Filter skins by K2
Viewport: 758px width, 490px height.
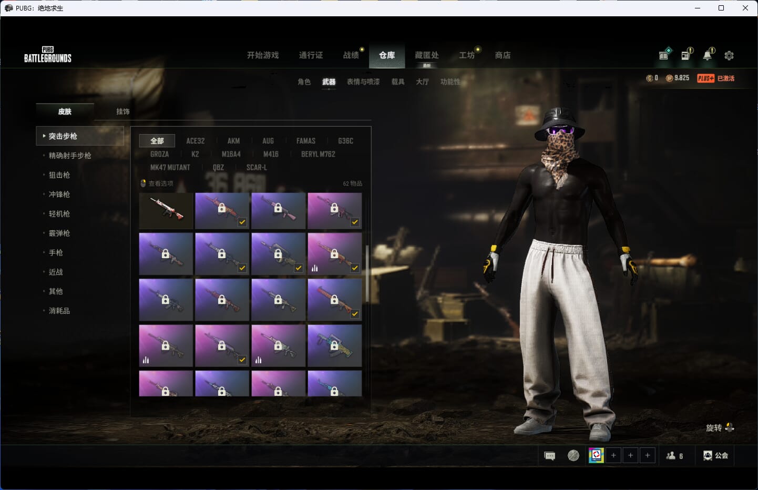coord(195,154)
